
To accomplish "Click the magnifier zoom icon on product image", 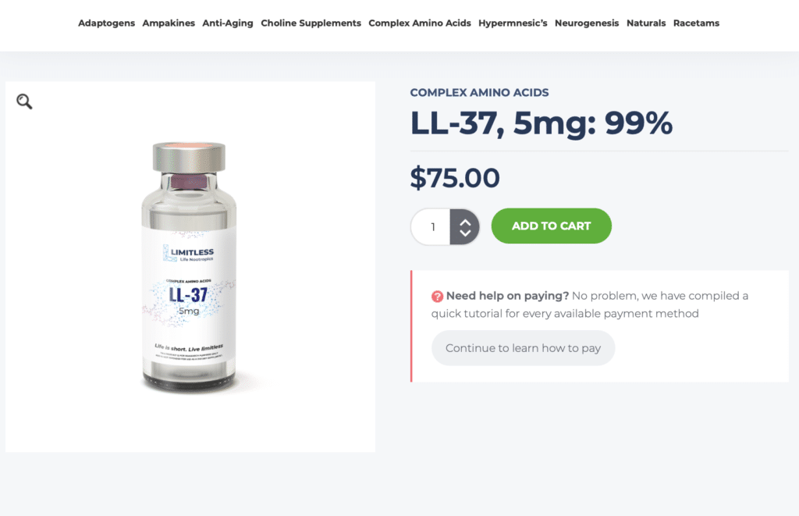I will pos(24,101).
